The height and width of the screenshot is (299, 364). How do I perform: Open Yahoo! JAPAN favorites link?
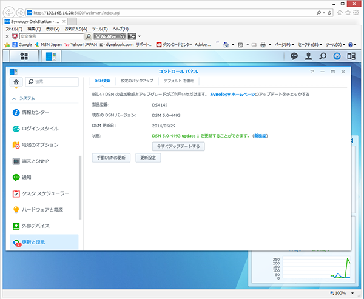click(81, 44)
